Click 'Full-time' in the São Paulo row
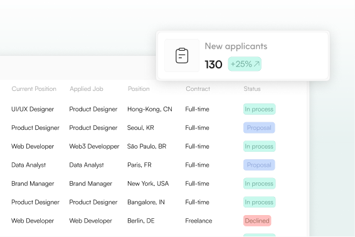The height and width of the screenshot is (237, 355). coord(197,146)
